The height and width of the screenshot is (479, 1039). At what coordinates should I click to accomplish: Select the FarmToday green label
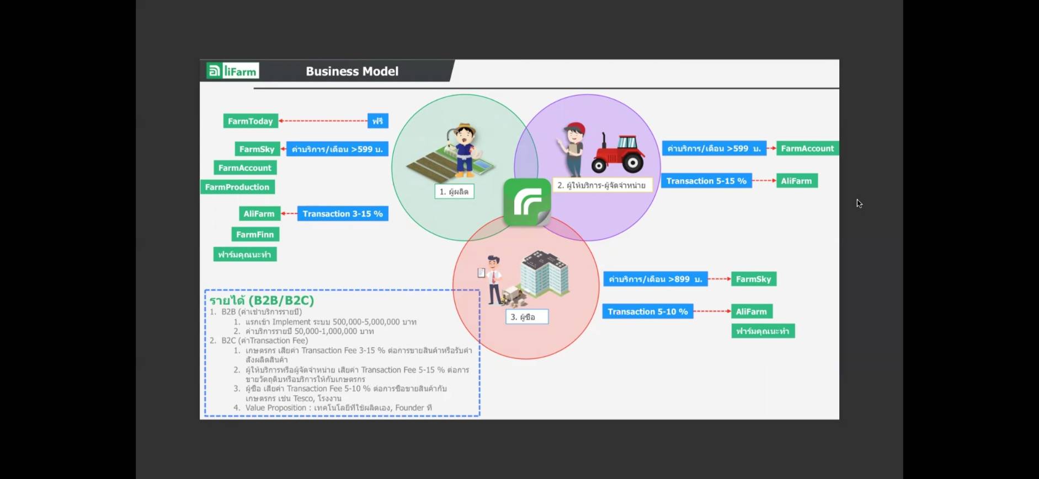251,121
